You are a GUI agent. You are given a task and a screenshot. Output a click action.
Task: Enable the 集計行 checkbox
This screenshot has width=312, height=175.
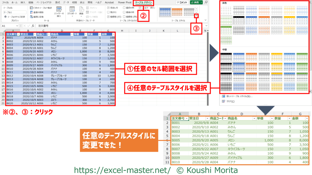pyautogui.click(x=108, y=12)
